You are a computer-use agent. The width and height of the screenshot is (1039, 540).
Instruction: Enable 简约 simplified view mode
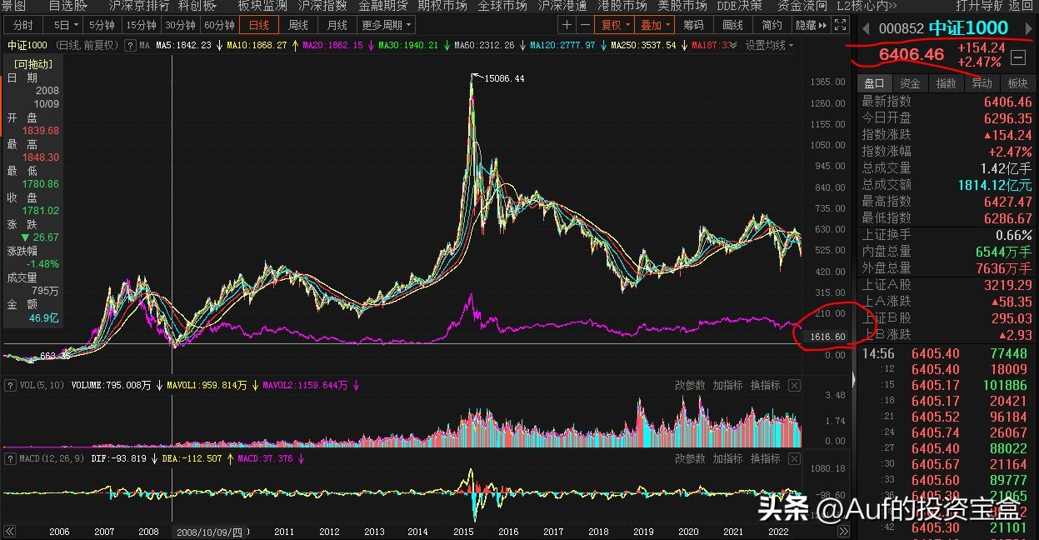[770, 24]
